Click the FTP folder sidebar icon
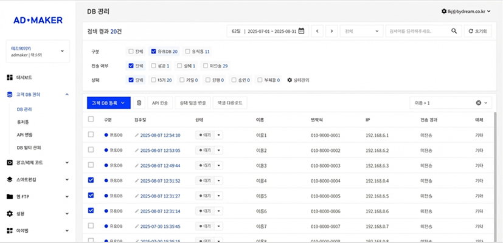This screenshot has width=503, height=243. (x=10, y=196)
